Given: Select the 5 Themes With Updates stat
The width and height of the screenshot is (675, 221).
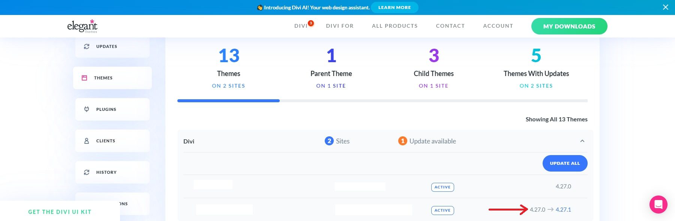Looking at the screenshot, I should pos(536,68).
